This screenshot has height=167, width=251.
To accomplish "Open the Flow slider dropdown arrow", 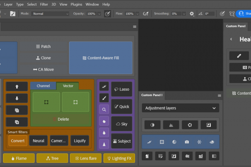I will click(138, 14).
